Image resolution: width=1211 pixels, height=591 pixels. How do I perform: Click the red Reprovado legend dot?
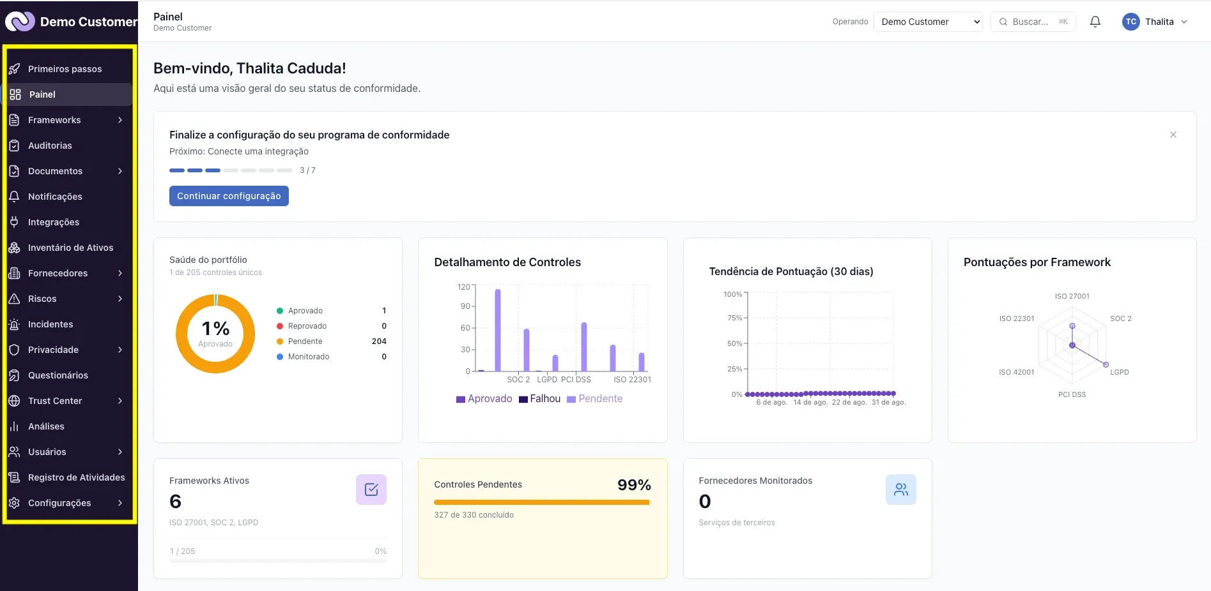click(x=279, y=326)
